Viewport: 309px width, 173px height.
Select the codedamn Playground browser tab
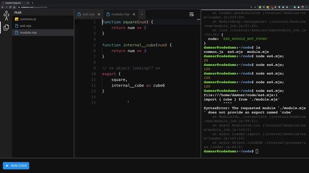pyautogui.click(x=15, y=3)
